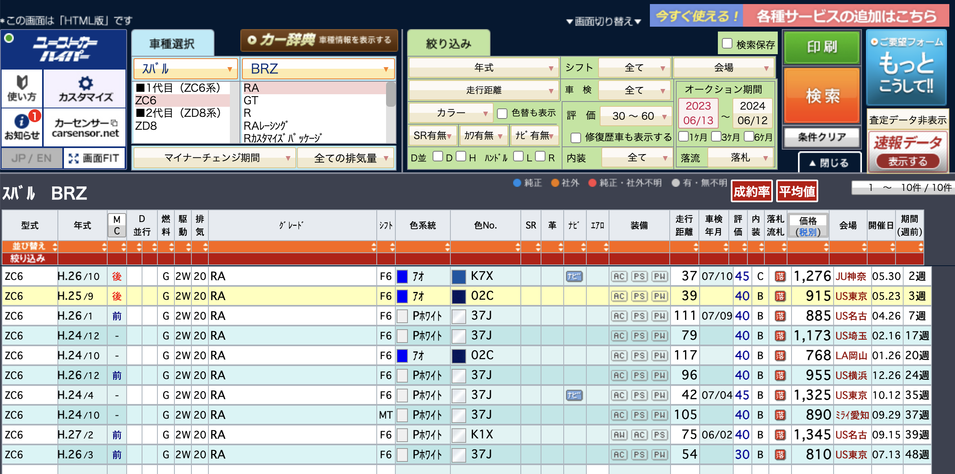
Task: Switch to the 車種選択 tab
Action: (172, 43)
